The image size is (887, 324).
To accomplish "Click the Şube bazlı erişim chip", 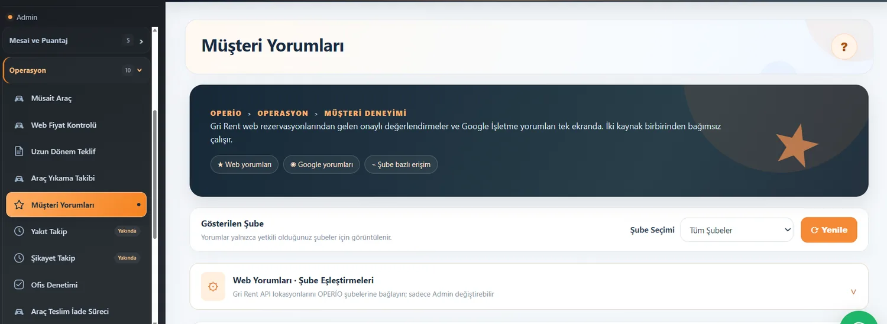I will [x=401, y=164].
